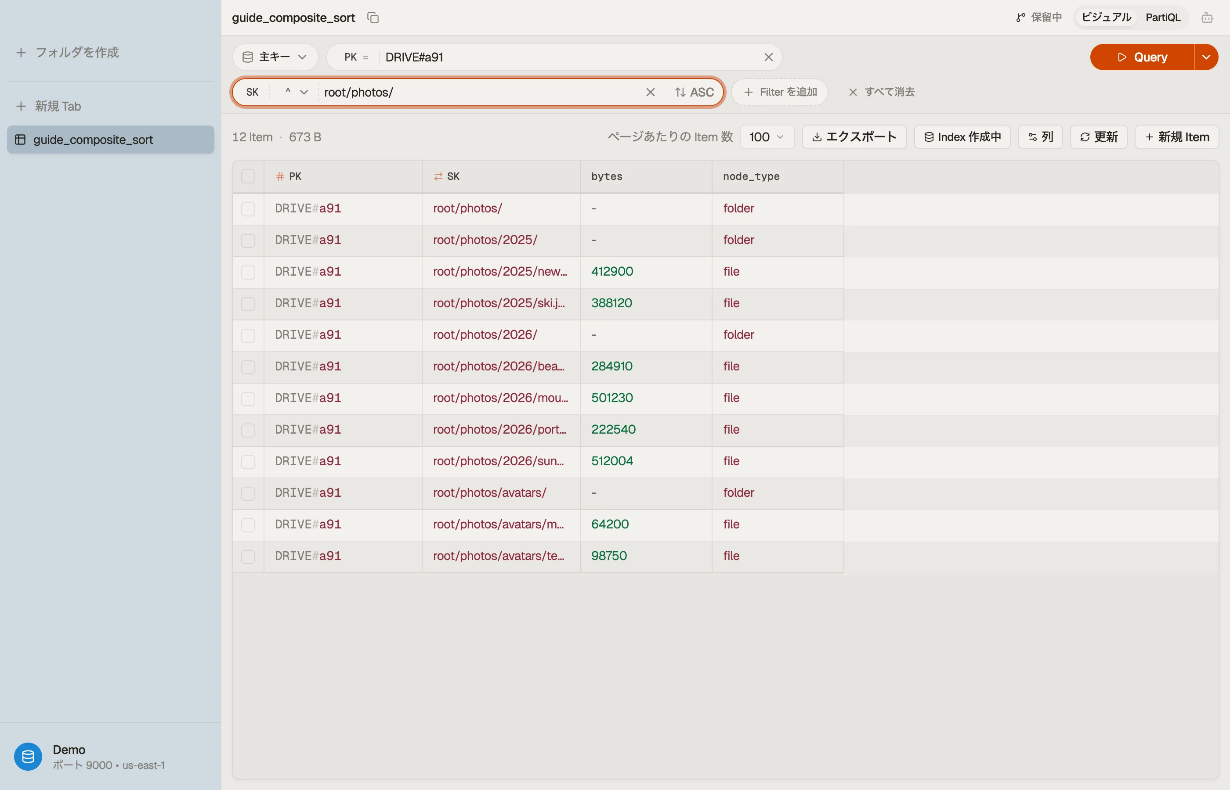Refresh results with 更新 button
Viewport: 1230px width, 790px height.
pyautogui.click(x=1099, y=137)
